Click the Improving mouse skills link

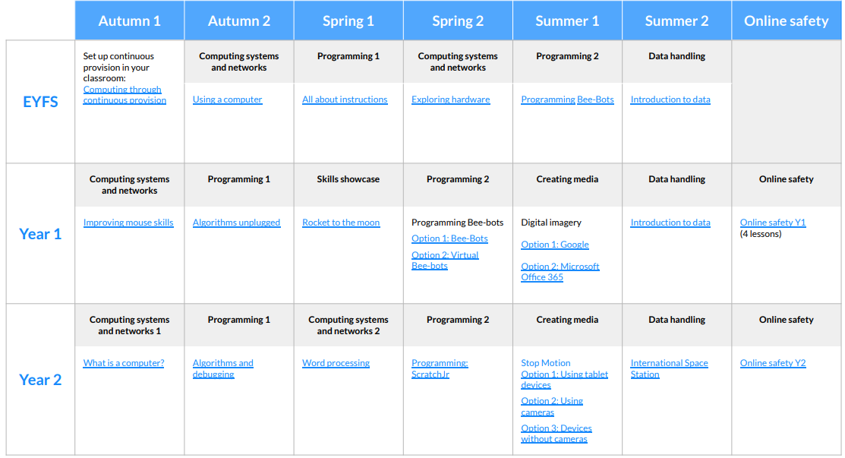tap(128, 222)
